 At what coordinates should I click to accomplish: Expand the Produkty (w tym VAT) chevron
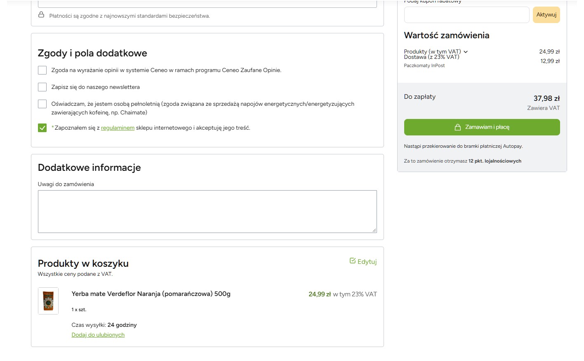click(466, 52)
